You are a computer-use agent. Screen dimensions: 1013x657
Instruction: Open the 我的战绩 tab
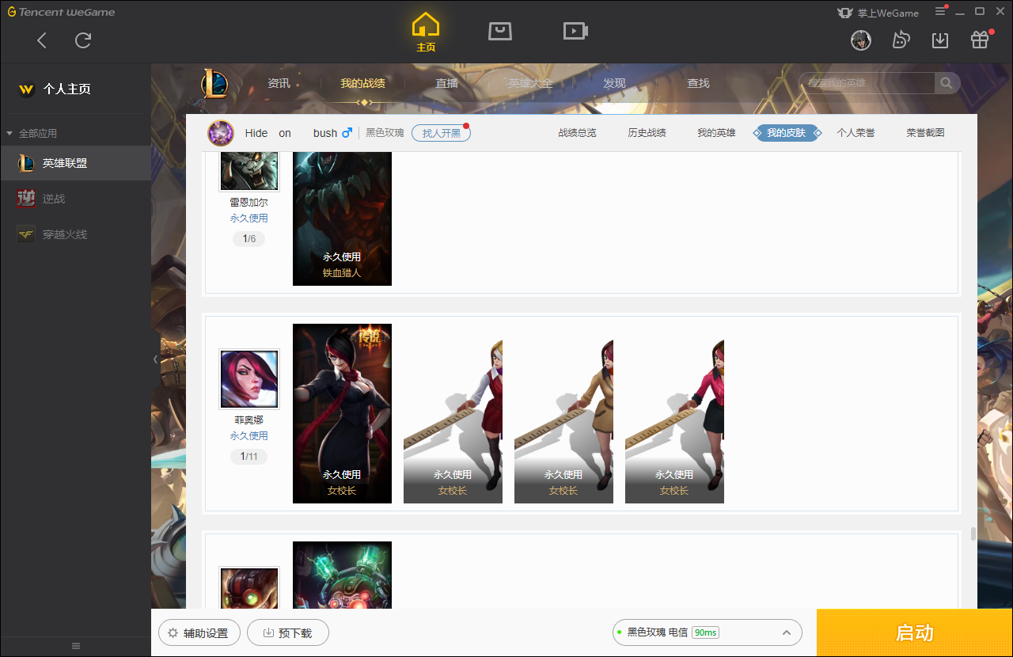[362, 83]
